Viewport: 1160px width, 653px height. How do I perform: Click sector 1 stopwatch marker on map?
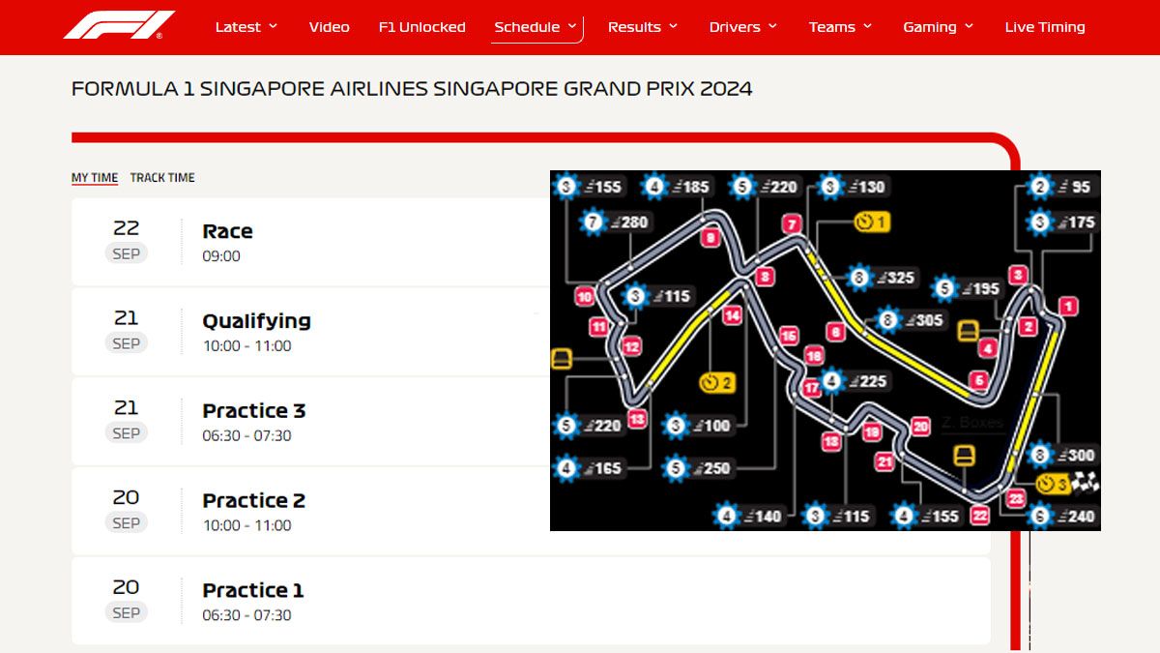[x=871, y=223]
